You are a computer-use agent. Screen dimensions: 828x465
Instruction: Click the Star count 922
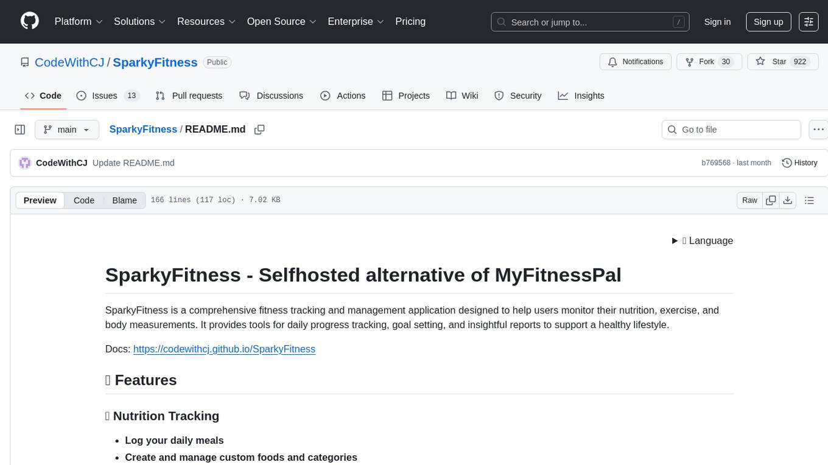800,62
